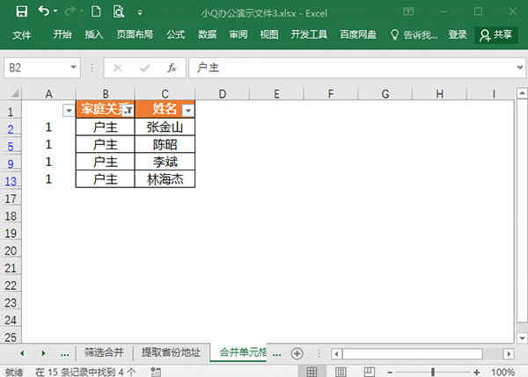Select the cell containing 林海杰
The height and width of the screenshot is (377, 528).
tap(165, 179)
